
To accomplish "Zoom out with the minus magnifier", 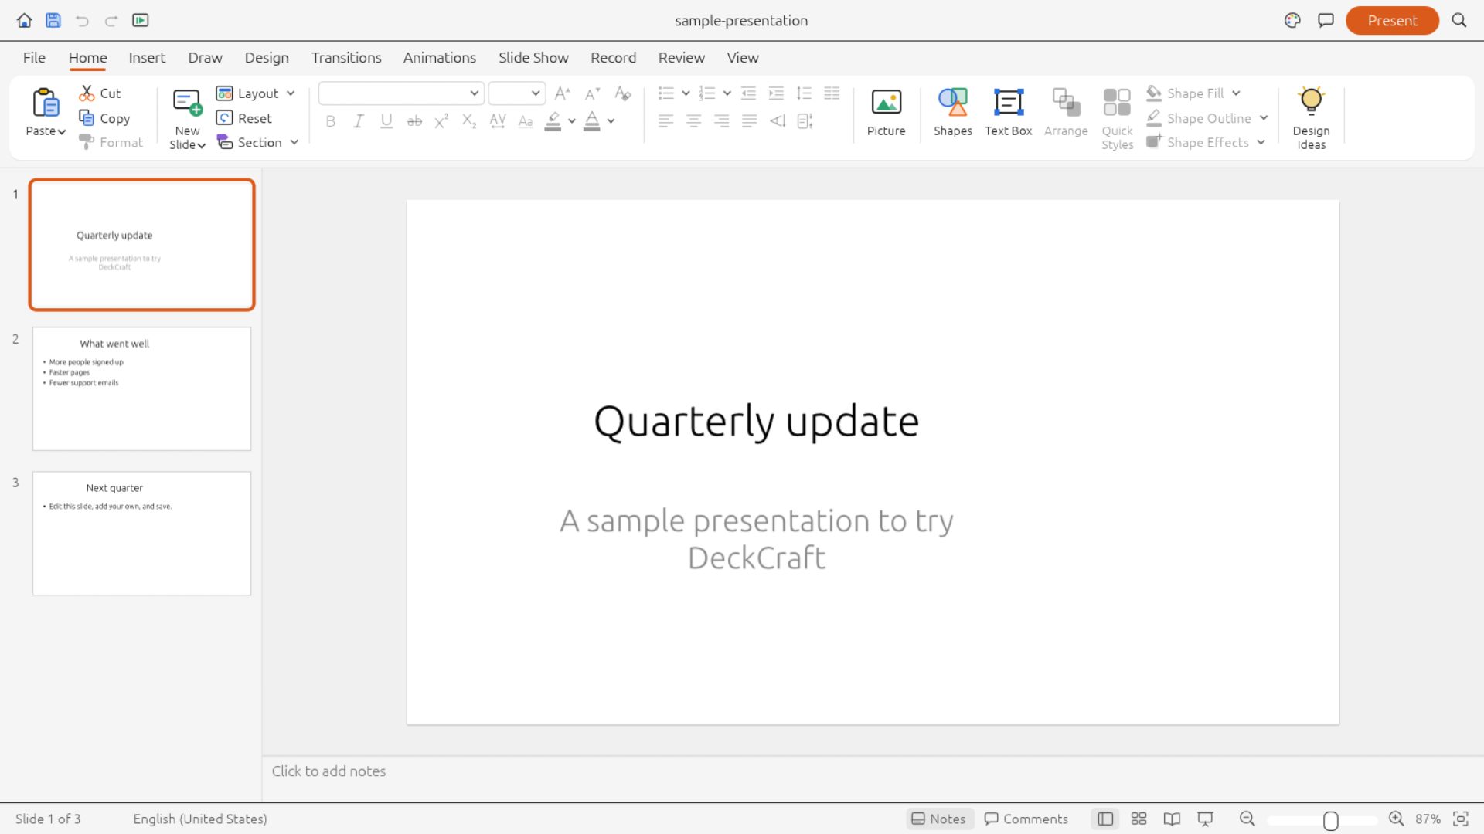I will tap(1247, 819).
